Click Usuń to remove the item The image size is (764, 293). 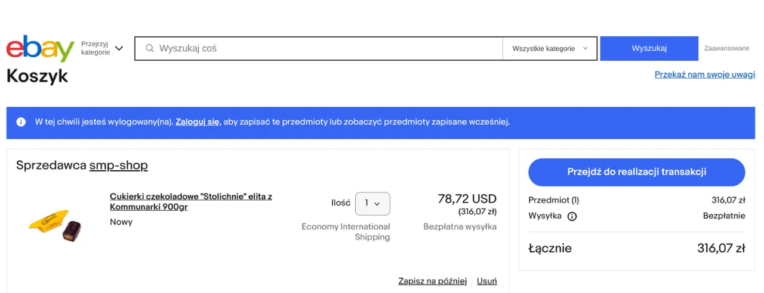coord(487,281)
